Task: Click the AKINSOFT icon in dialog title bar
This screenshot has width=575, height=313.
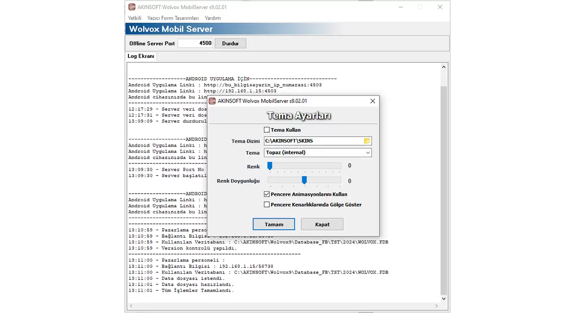Action: pyautogui.click(x=212, y=101)
